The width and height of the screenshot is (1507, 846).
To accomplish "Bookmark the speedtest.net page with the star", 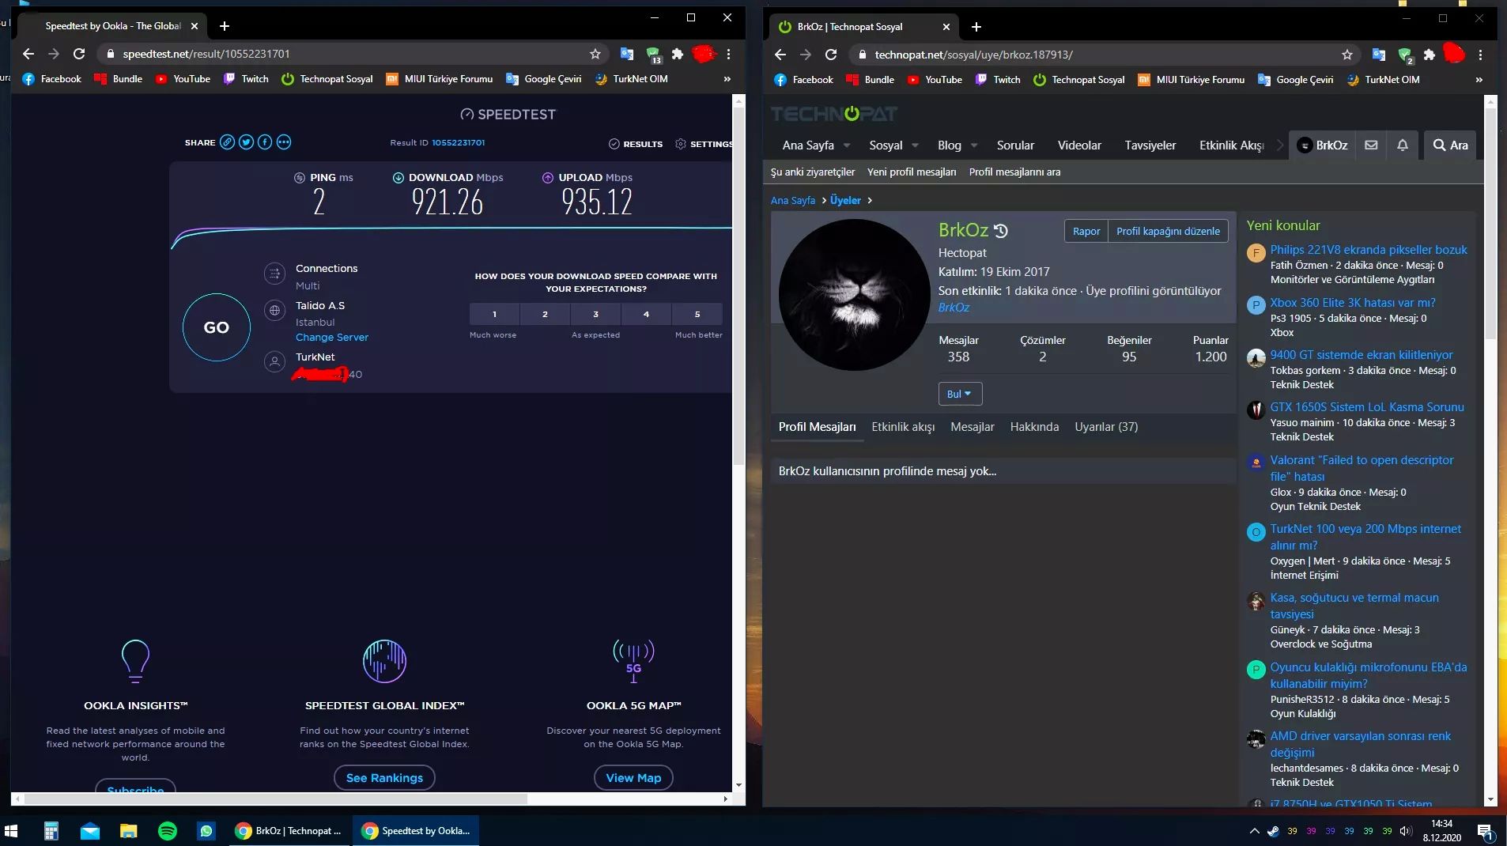I will 595,54.
